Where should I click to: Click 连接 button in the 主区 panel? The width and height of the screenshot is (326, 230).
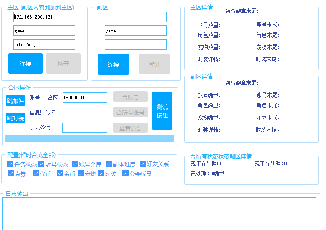(x=25, y=63)
